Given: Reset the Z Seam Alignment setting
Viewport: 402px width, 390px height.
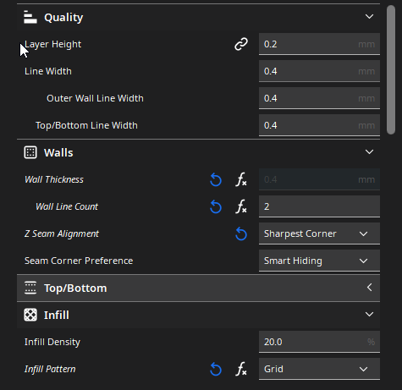Looking at the screenshot, I should tap(241, 233).
